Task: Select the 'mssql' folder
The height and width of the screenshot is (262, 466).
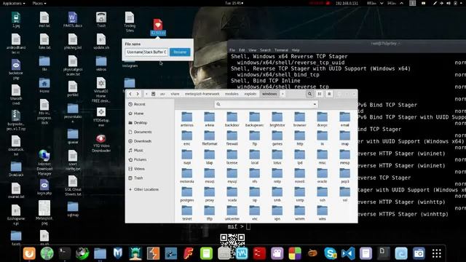Action: tap(210, 175)
